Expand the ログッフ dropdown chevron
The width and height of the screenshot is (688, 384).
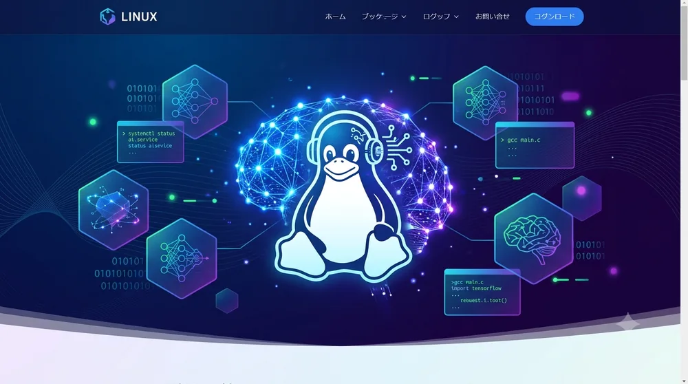point(456,17)
